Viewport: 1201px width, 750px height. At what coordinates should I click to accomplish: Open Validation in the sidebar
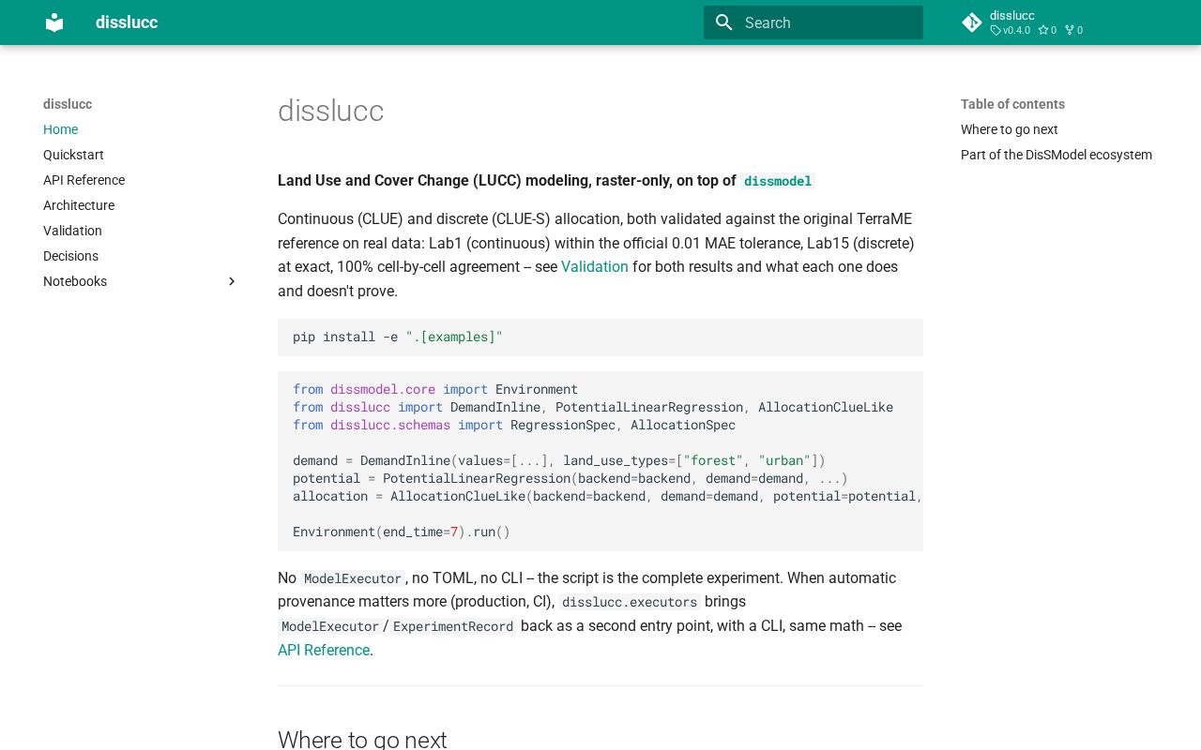[x=72, y=231]
